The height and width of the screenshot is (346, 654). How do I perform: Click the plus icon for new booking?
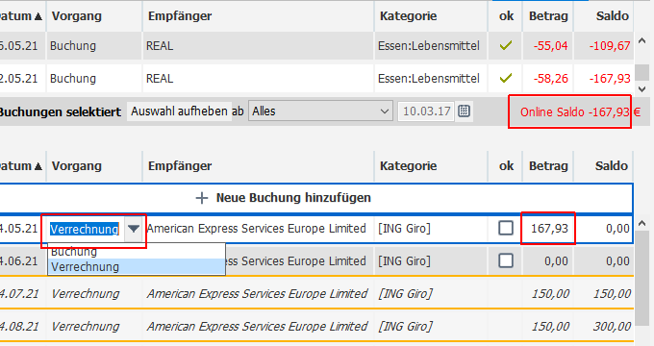[x=202, y=198]
